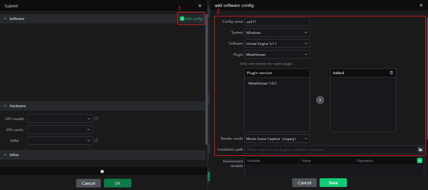Open the Software dropdown for Unreal Engine 5.1.1
The width and height of the screenshot is (428, 190).
[x=277, y=44]
